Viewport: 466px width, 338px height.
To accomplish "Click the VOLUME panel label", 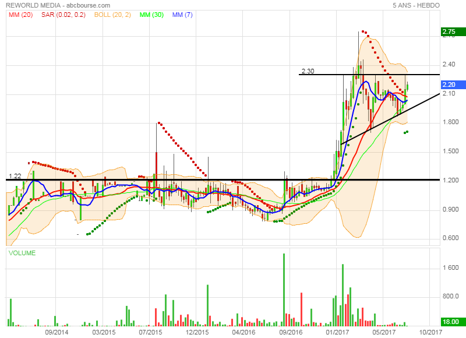I will [x=22, y=253].
